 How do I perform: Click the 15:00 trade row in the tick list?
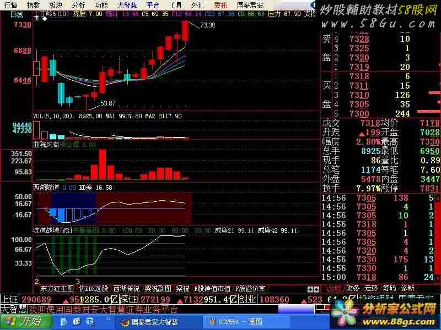[x=378, y=277]
